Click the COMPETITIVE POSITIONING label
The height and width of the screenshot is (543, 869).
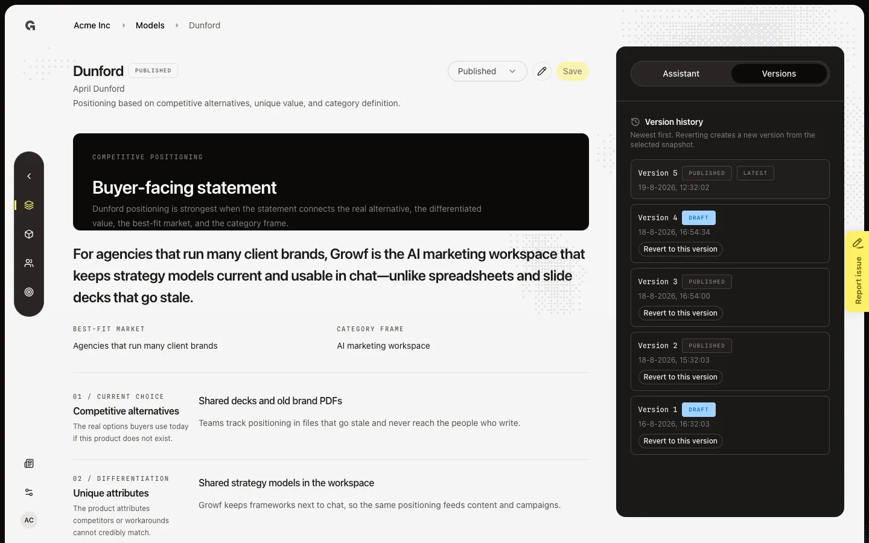point(148,157)
